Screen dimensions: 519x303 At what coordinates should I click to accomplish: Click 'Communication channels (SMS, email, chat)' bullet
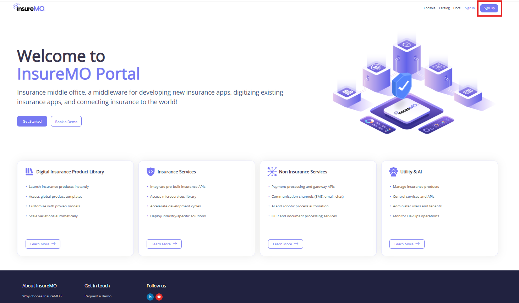(x=308, y=197)
